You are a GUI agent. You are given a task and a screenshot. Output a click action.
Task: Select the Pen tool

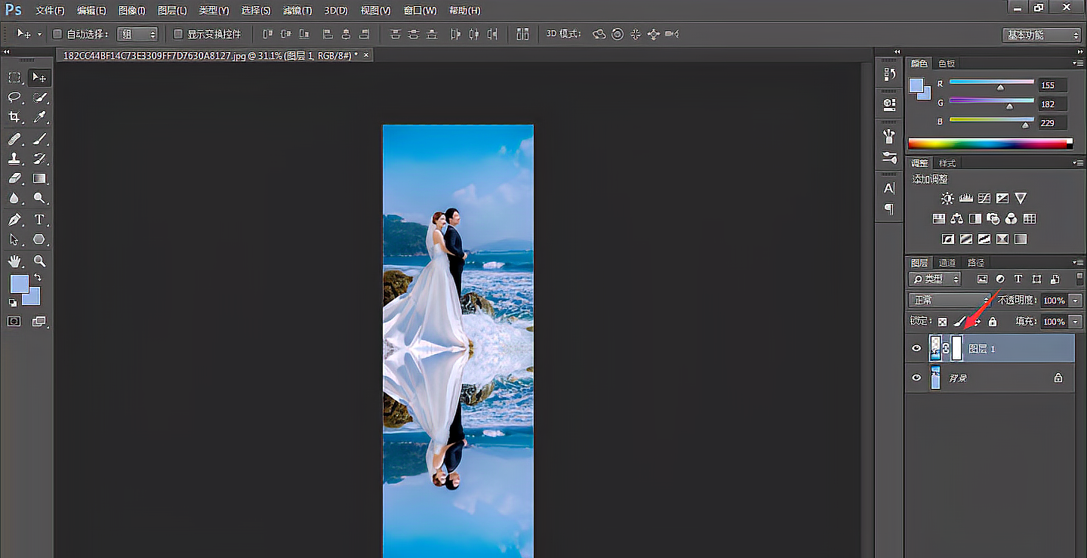tap(14, 220)
